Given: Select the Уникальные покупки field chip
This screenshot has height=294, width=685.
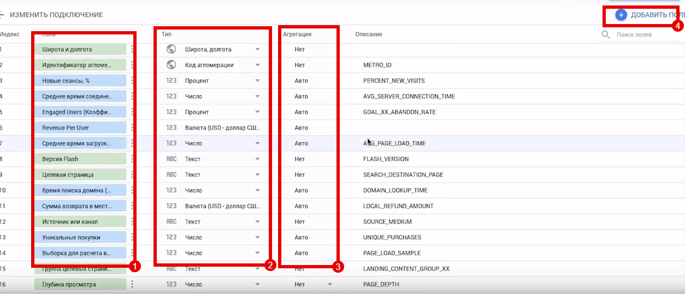Looking at the screenshot, I should [x=77, y=238].
